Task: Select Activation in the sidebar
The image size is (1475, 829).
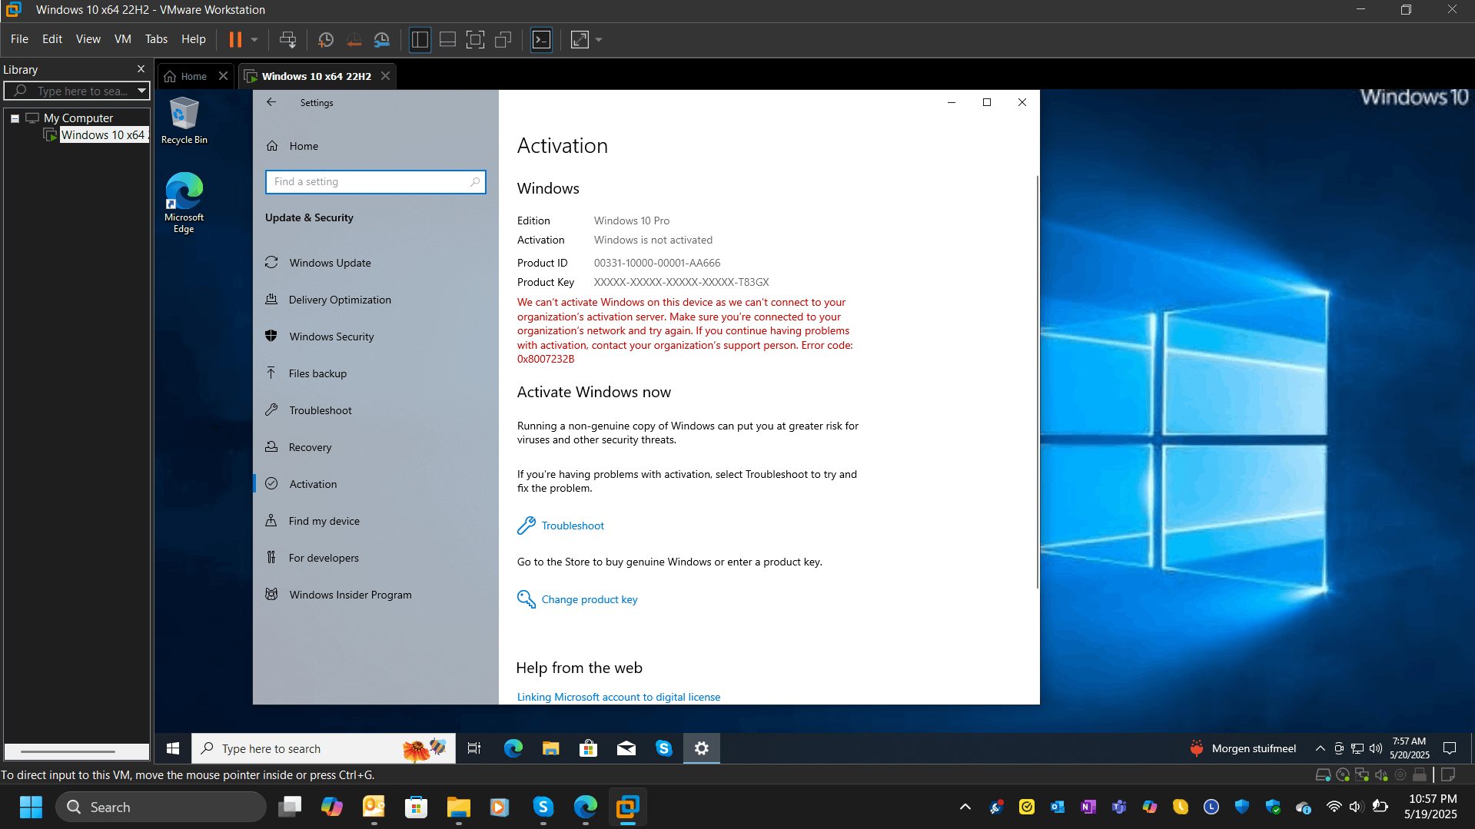Action: [375, 484]
